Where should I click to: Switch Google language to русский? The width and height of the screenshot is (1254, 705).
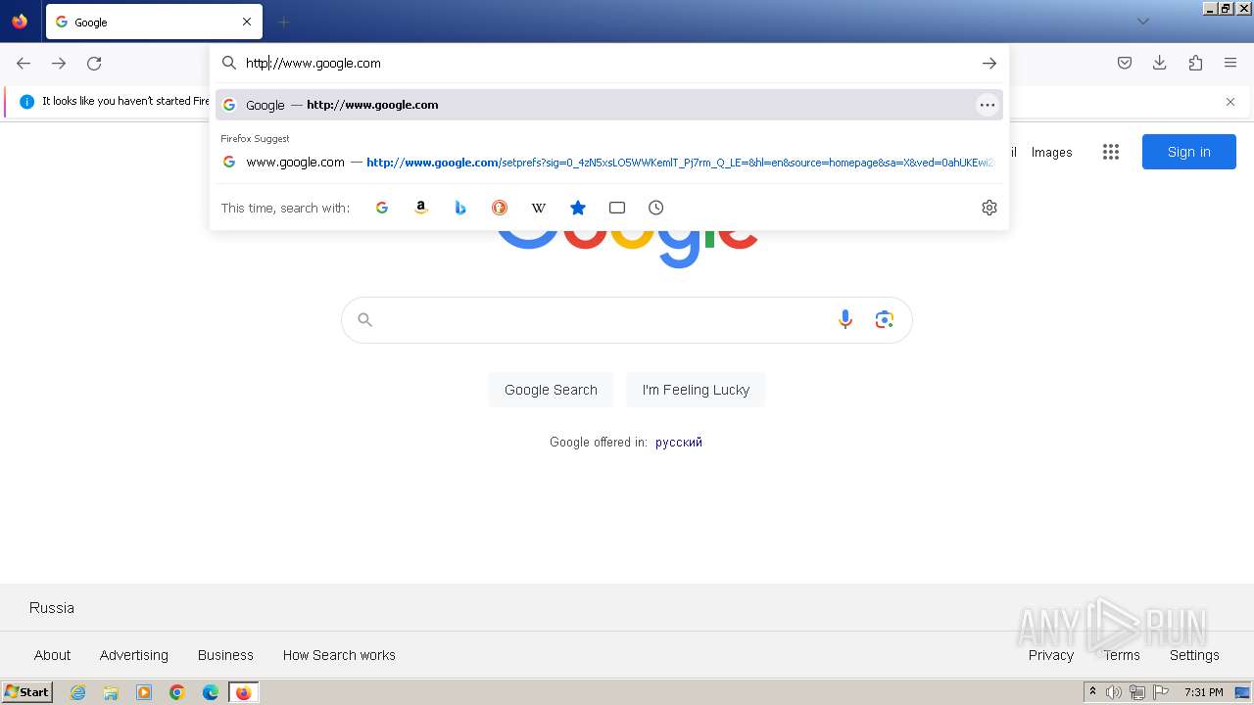[679, 442]
